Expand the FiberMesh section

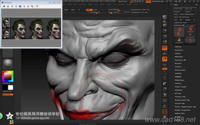pos(179,57)
